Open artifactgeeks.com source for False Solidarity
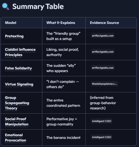Image resolution: width=139 pixels, height=147 pixels. point(103,68)
